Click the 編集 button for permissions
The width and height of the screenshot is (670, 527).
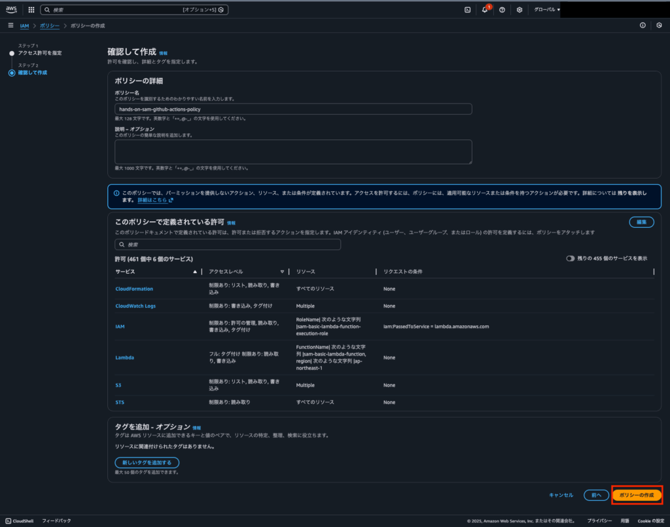[641, 222]
